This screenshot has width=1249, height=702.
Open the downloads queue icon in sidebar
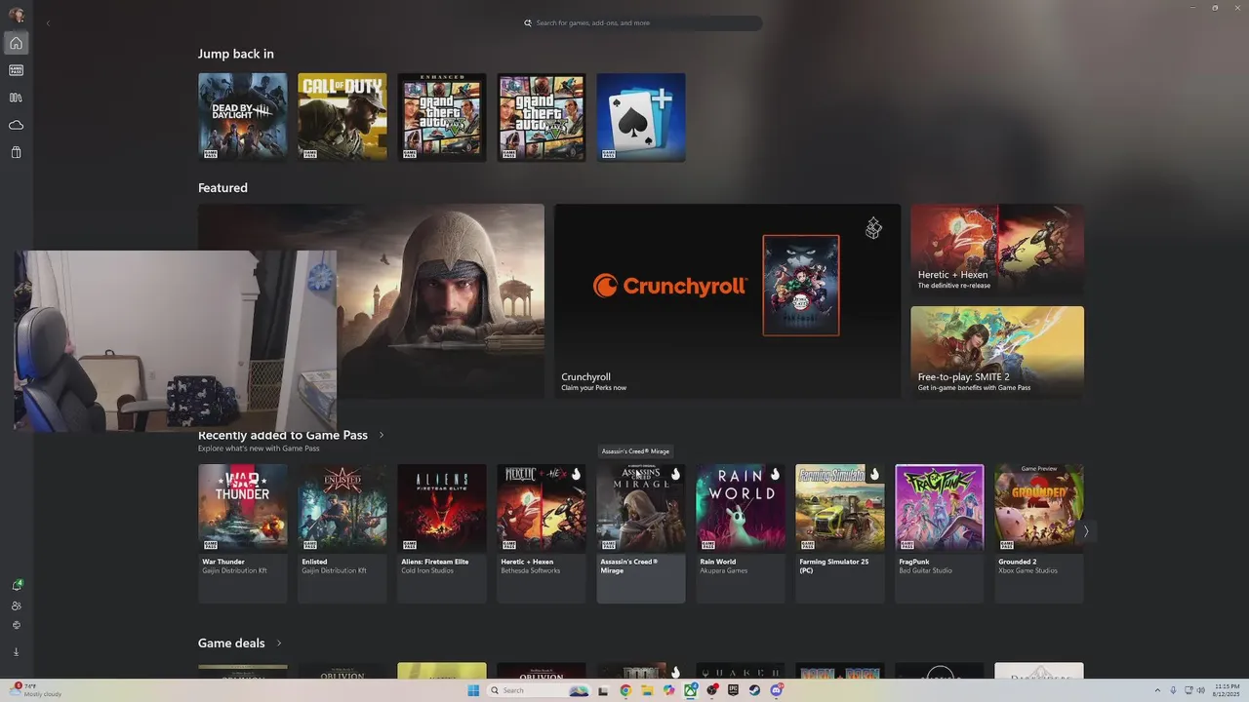coord(16,651)
